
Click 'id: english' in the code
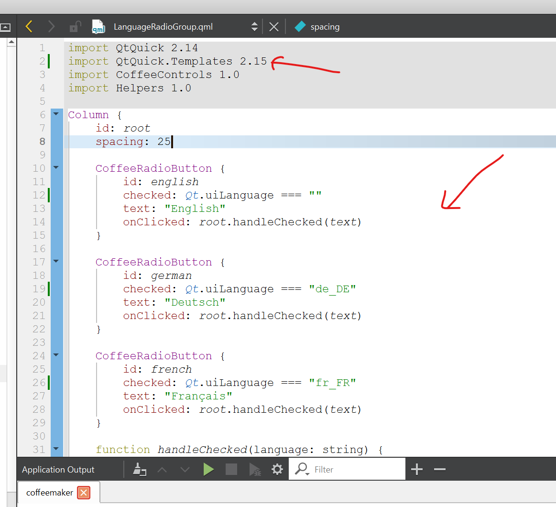[161, 182]
